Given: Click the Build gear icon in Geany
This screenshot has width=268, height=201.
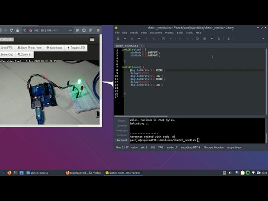Looking at the screenshot, I should pos(204,39).
